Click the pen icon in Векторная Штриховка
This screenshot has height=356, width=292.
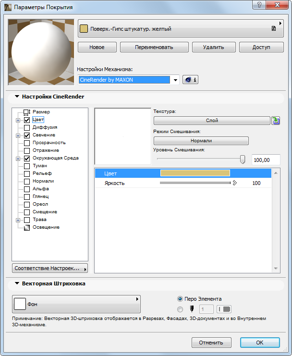(x=192, y=309)
